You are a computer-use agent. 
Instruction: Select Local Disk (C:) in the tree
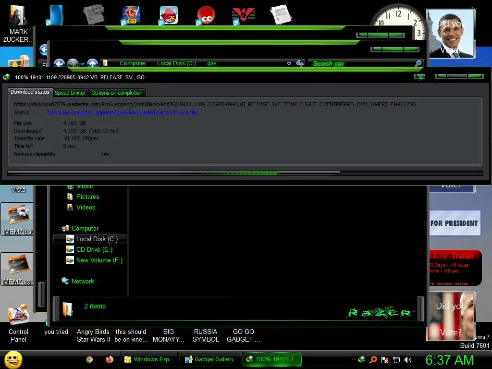pyautogui.click(x=90, y=239)
